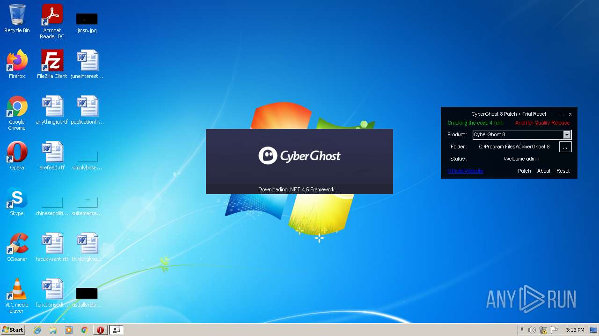Open the Start menu

tap(13, 330)
